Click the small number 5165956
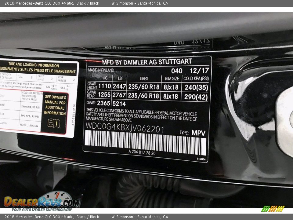 point(201,159)
